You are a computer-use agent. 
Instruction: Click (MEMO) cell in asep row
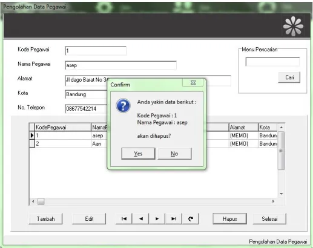tap(243, 135)
